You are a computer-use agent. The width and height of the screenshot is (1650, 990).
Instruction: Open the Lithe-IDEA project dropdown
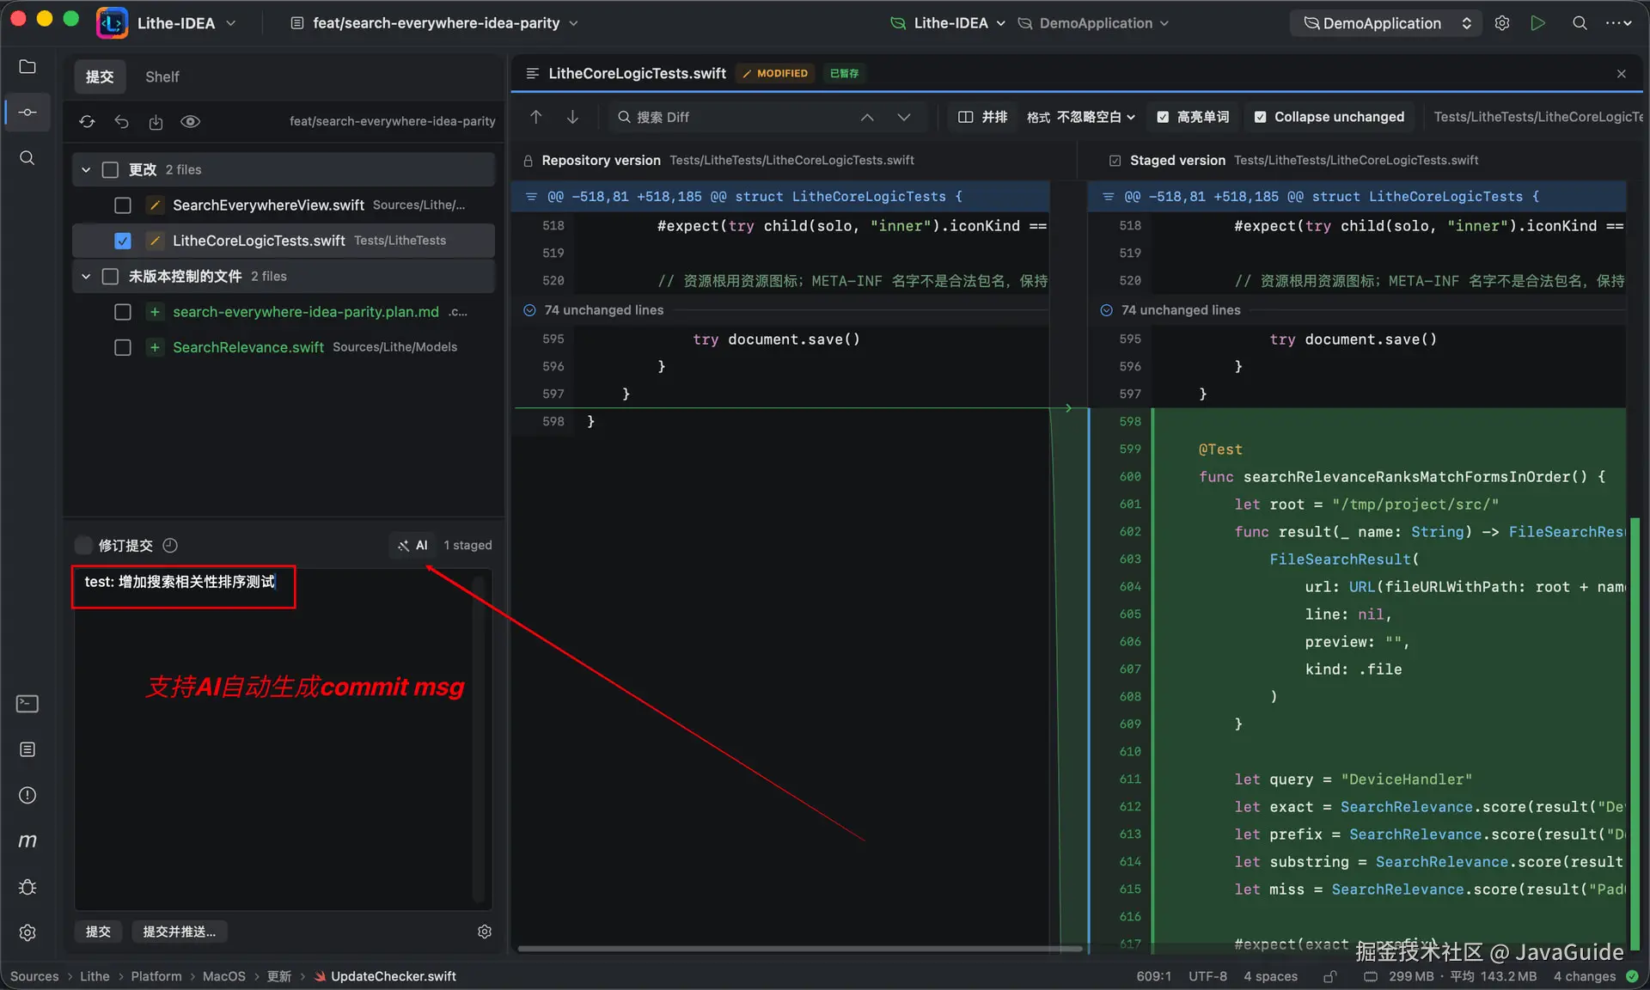tap(185, 23)
